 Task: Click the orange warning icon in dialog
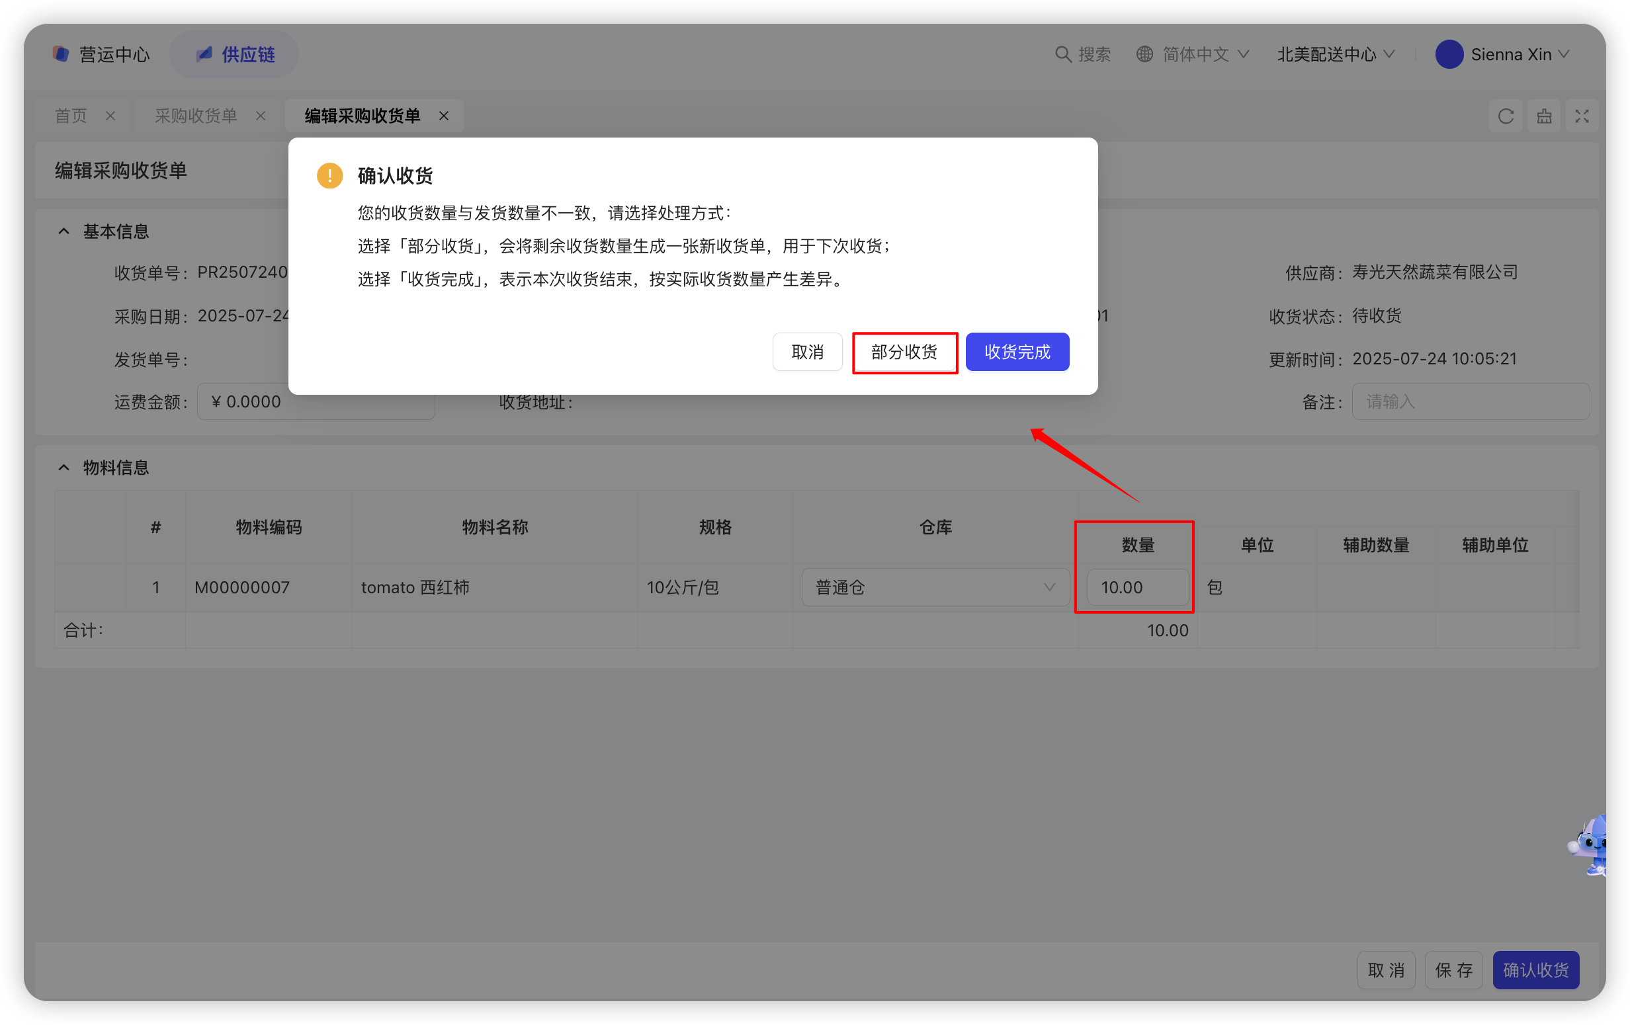pos(329,176)
